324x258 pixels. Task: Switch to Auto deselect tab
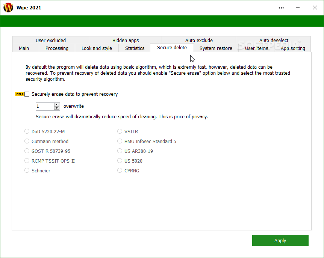pos(274,40)
